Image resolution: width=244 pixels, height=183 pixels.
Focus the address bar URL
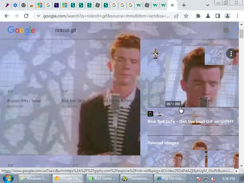coord(106,16)
